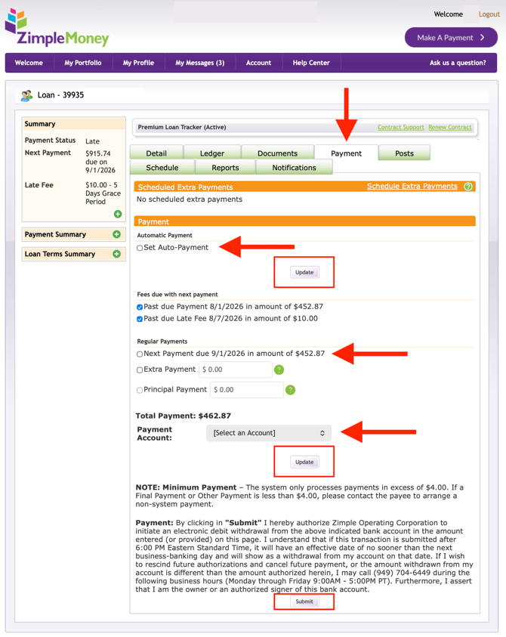Focus the Extra Payment amount field
Screen dimensions: 506x637
coord(236,370)
